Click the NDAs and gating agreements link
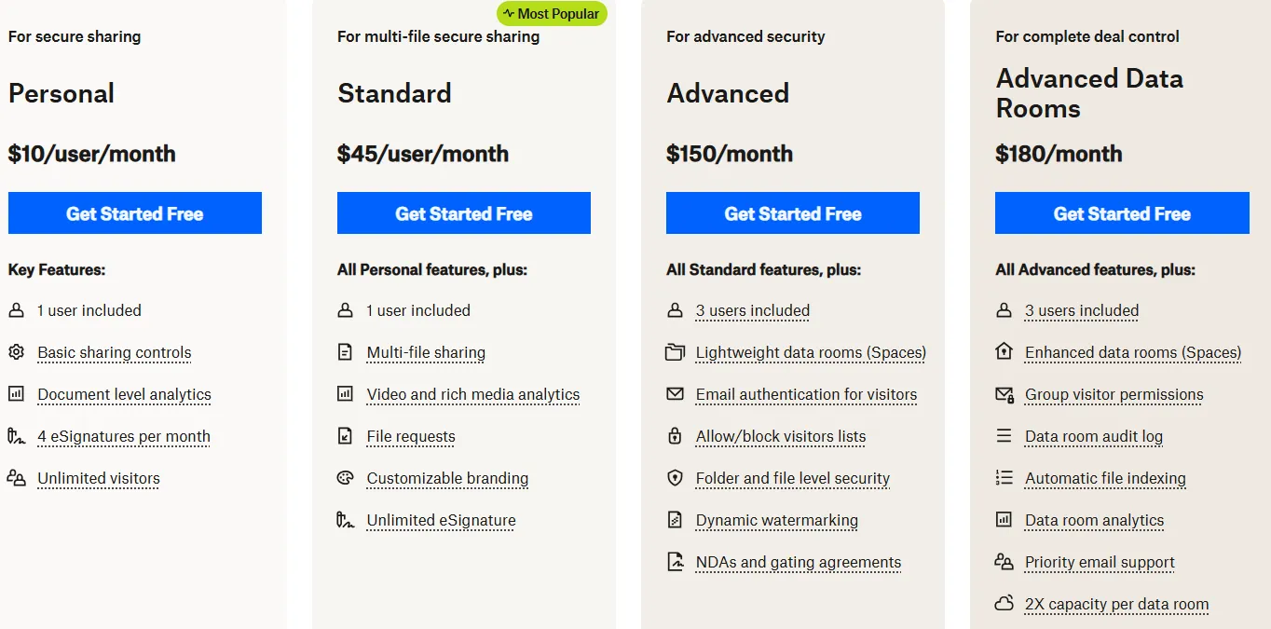The width and height of the screenshot is (1271, 629). tap(799, 562)
